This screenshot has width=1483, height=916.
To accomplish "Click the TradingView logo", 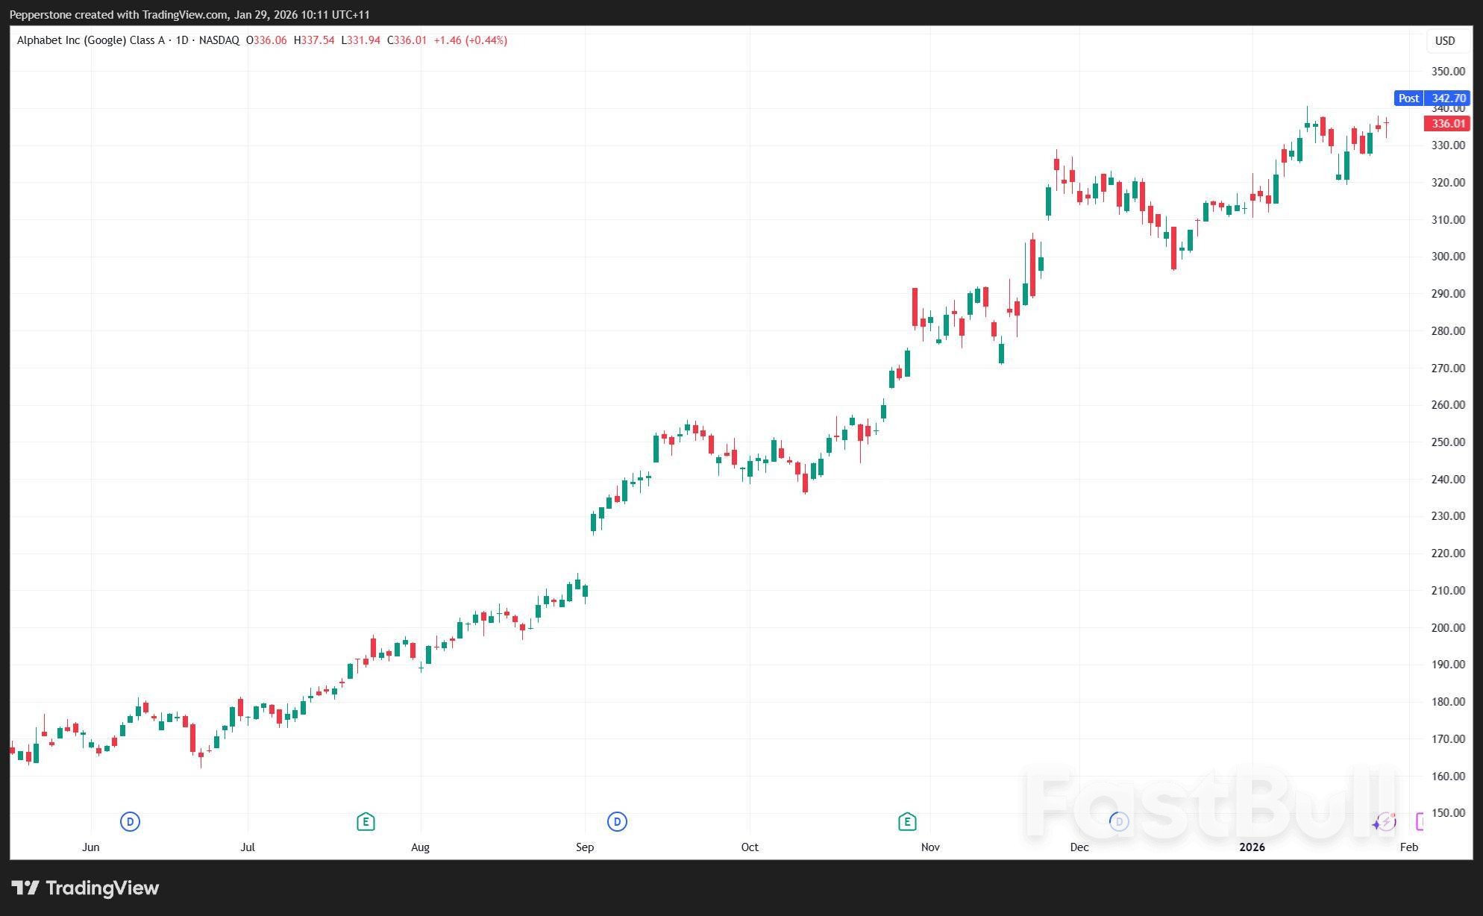I will click(85, 888).
